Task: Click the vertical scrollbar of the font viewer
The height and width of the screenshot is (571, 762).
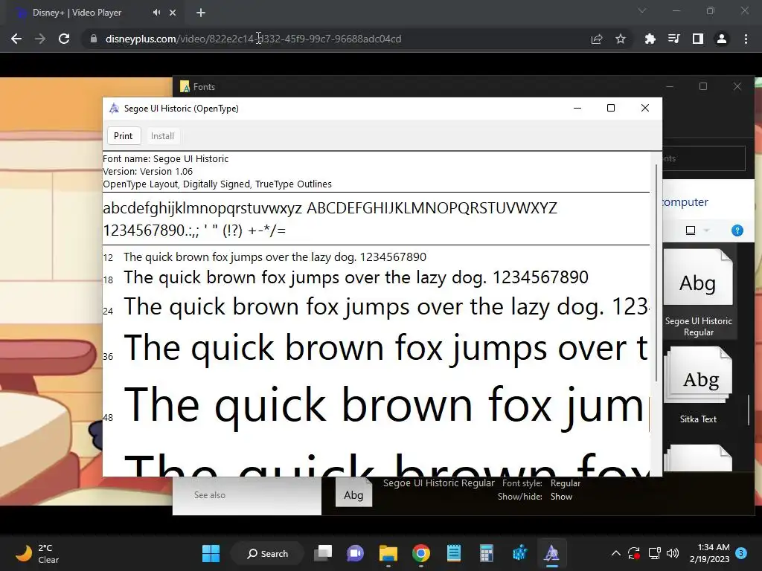Action: (x=656, y=272)
